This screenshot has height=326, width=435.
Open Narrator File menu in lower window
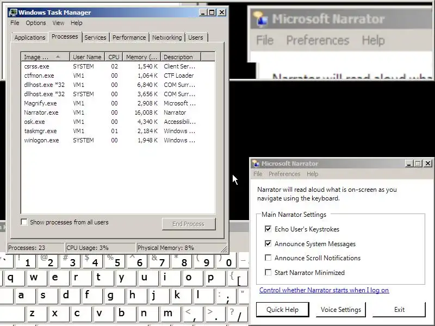pos(258,174)
